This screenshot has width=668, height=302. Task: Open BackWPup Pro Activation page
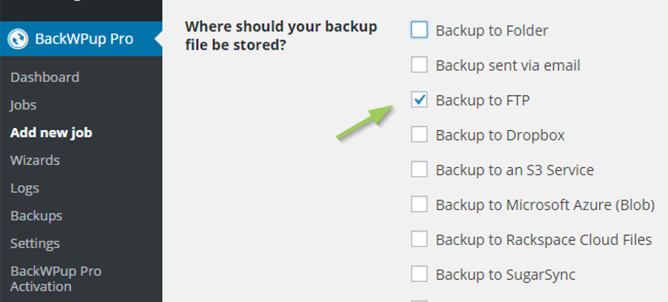[55, 279]
